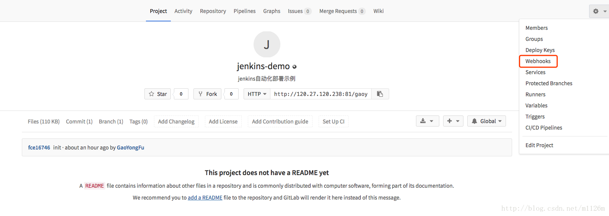
Task: Open the download dropdown button
Action: pos(427,121)
